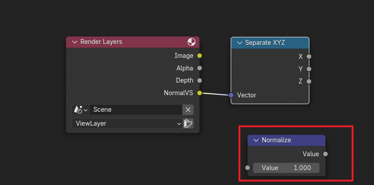Click the Y output socket
Viewport: 374px width, 185px height.
pos(309,69)
